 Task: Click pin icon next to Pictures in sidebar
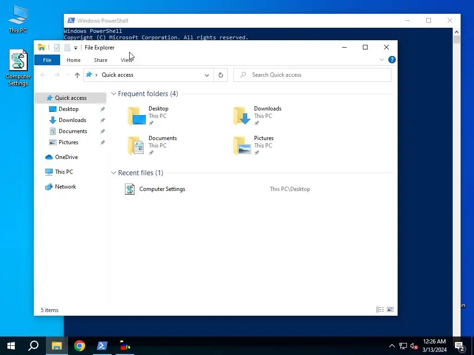(103, 142)
